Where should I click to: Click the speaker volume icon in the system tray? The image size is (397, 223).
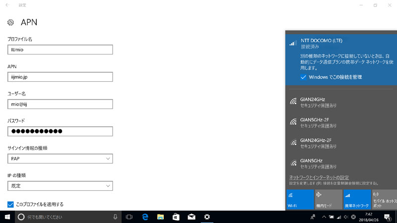[346, 217]
